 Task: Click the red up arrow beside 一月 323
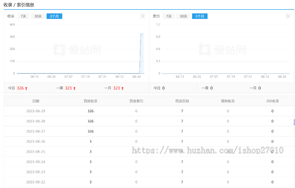coord(123,88)
